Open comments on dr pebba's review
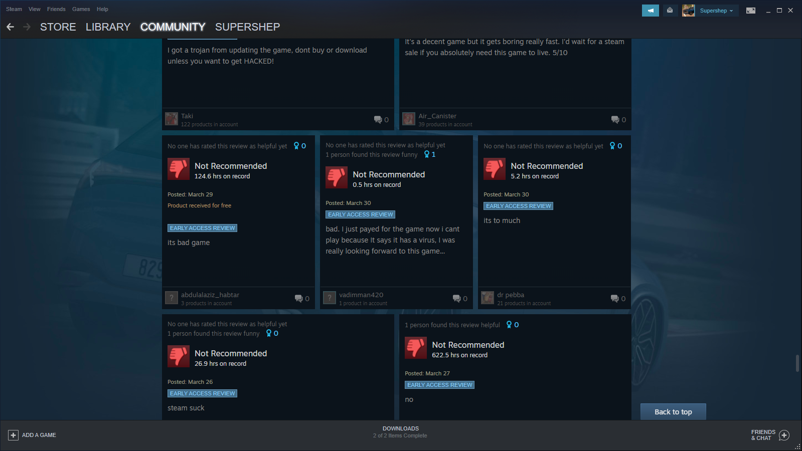This screenshot has width=802, height=451. coord(618,298)
